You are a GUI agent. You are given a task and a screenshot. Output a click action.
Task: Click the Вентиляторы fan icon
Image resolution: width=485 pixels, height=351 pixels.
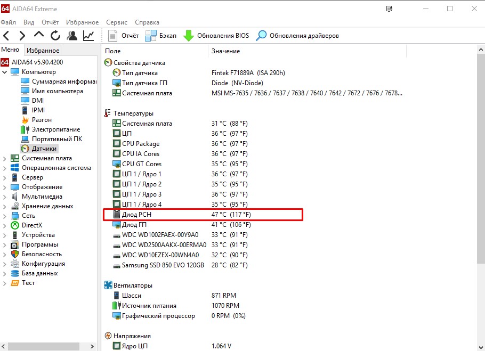click(108, 285)
